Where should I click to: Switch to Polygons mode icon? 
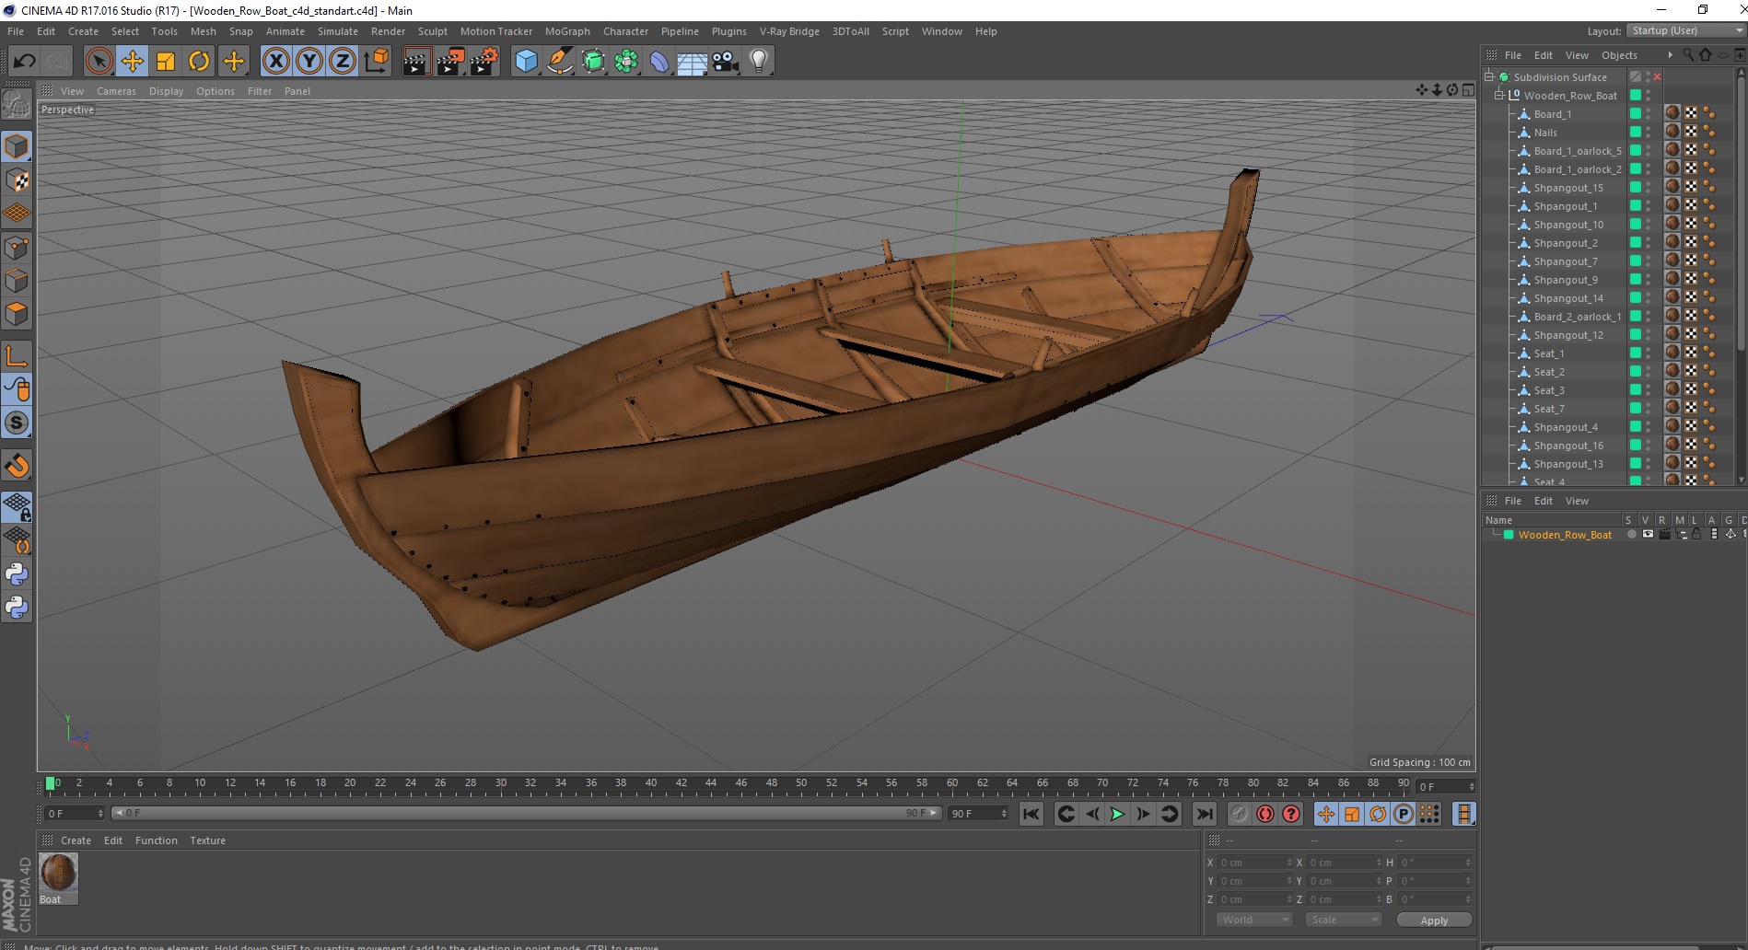click(x=17, y=314)
